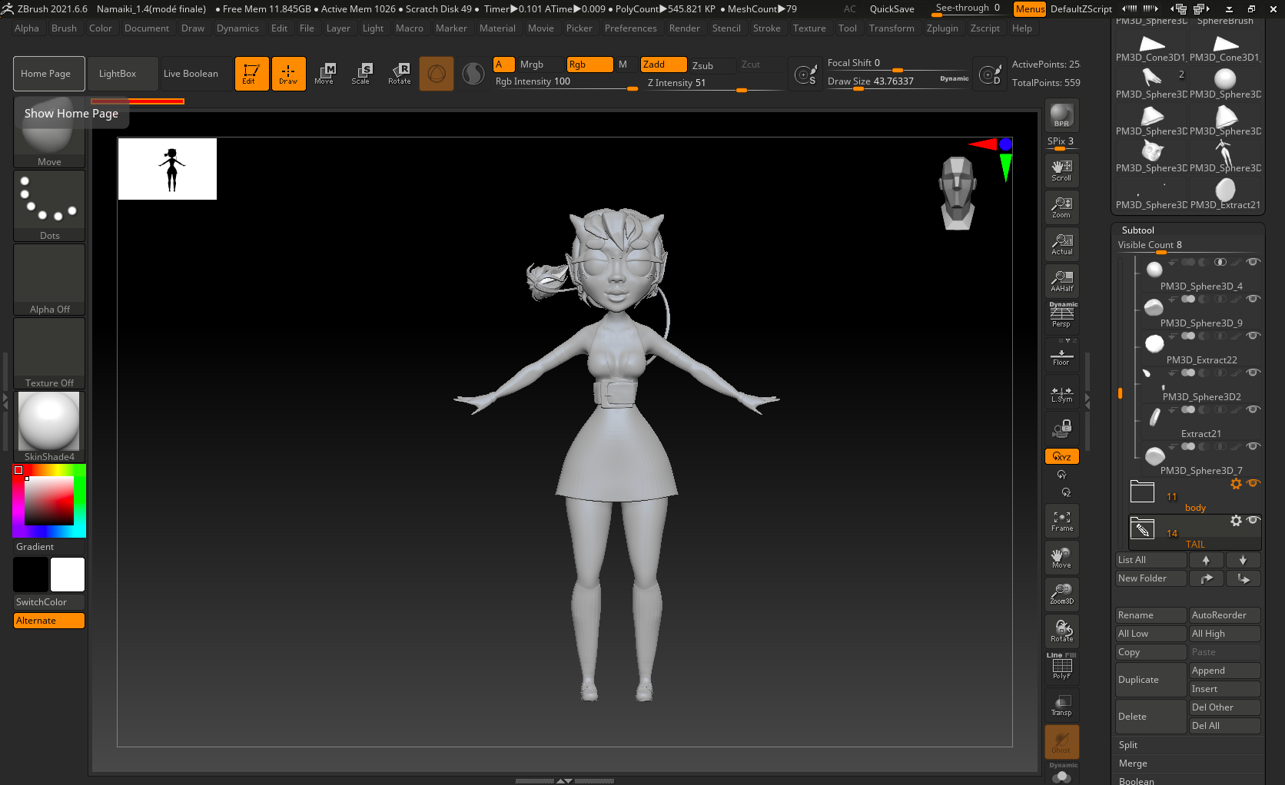The height and width of the screenshot is (785, 1285).
Task: Select the Scale gizmo tool
Action: click(x=360, y=74)
